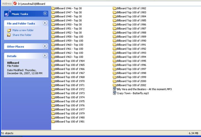This screenshot has width=201, height=137.
Task: Select Billboard 1963 - Top 100 folder icon
Action: [x=53, y=57]
